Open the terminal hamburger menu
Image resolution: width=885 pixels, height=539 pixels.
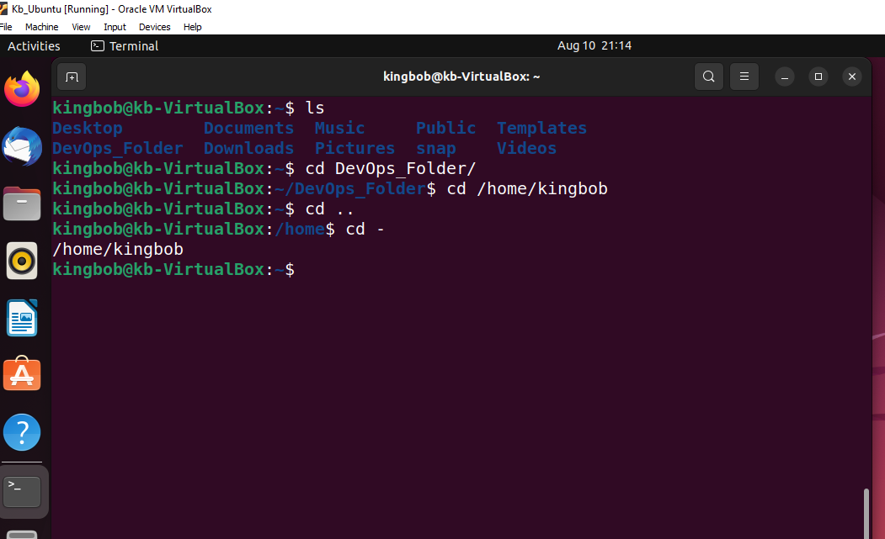[744, 77]
